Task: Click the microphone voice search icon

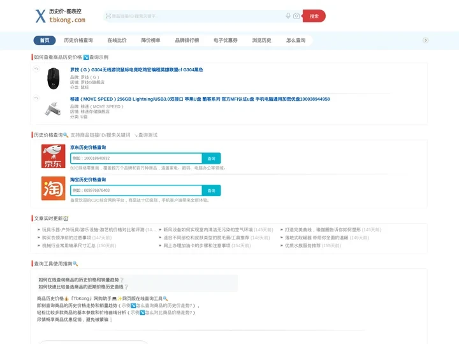Action: pos(288,15)
